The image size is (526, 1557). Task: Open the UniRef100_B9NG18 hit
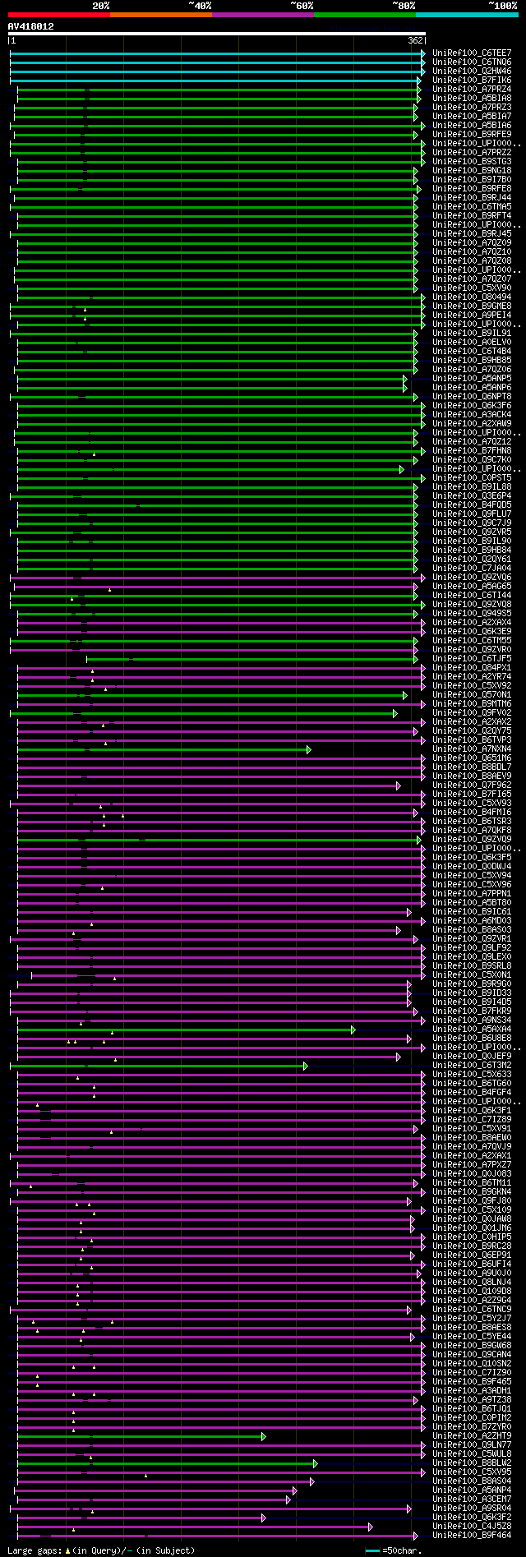point(472,171)
